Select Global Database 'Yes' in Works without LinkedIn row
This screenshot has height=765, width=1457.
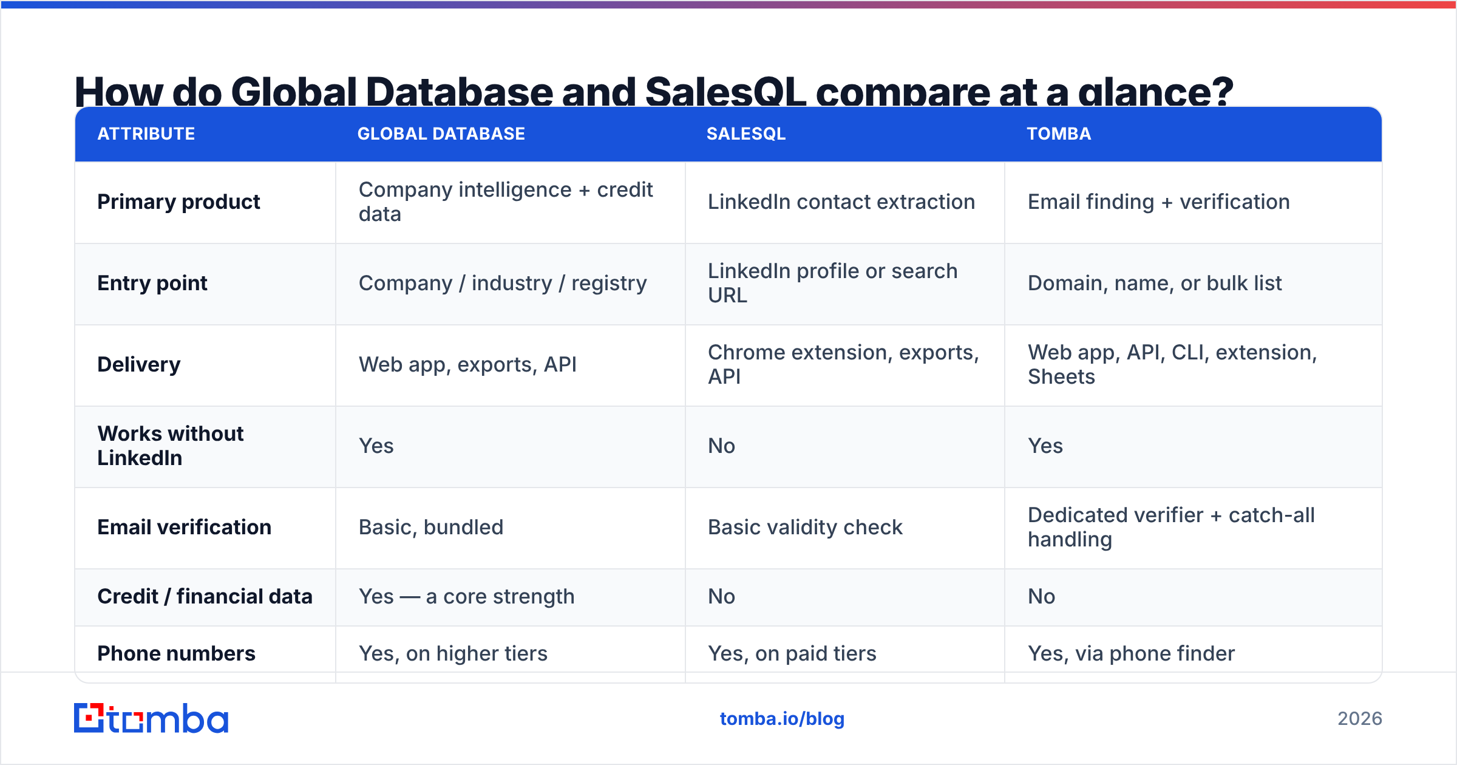(x=376, y=446)
